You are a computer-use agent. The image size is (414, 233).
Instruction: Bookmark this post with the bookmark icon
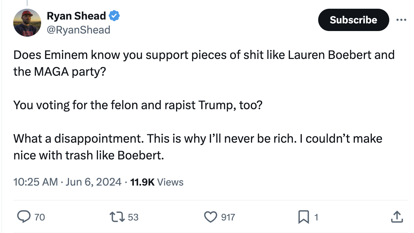[x=303, y=217]
